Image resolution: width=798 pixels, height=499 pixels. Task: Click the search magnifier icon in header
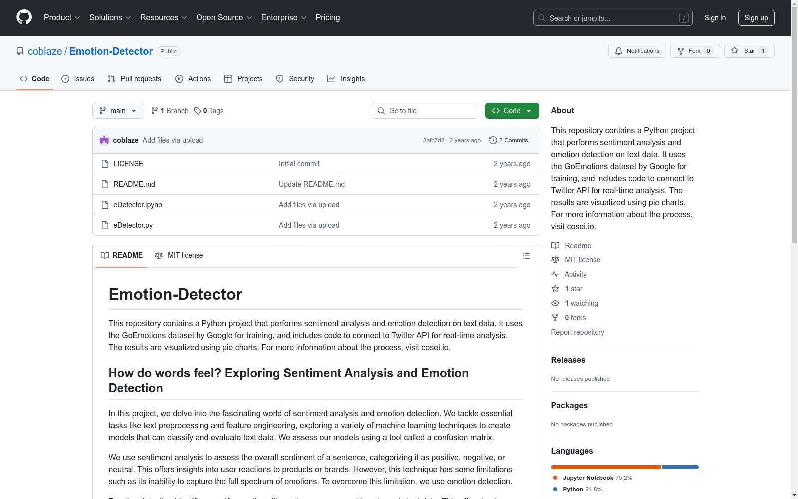pos(542,18)
